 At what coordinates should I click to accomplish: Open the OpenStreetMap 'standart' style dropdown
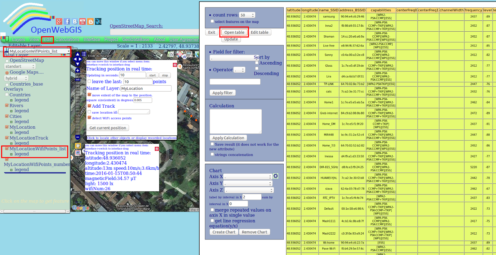point(20,66)
